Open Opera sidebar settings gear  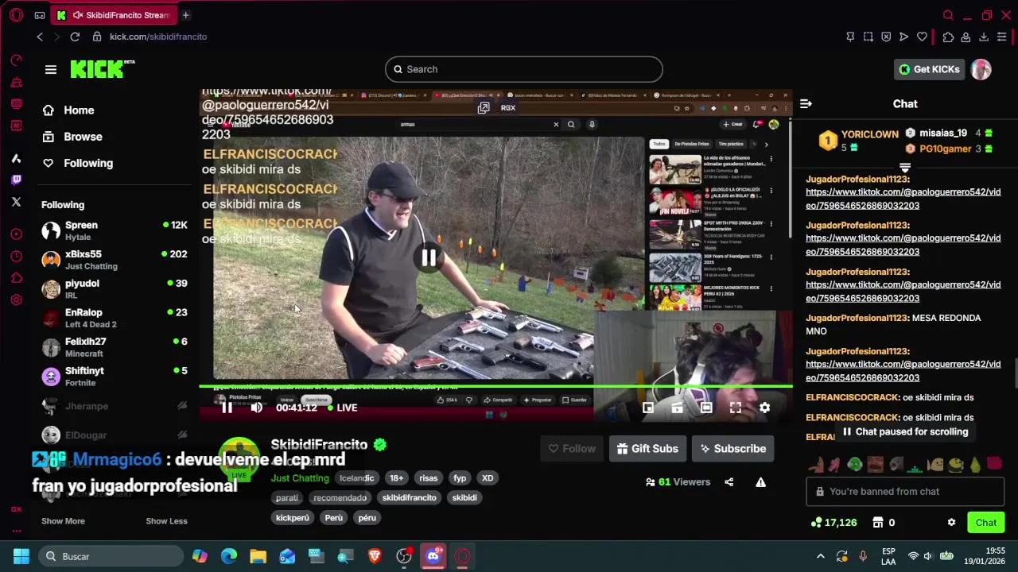[x=16, y=300]
